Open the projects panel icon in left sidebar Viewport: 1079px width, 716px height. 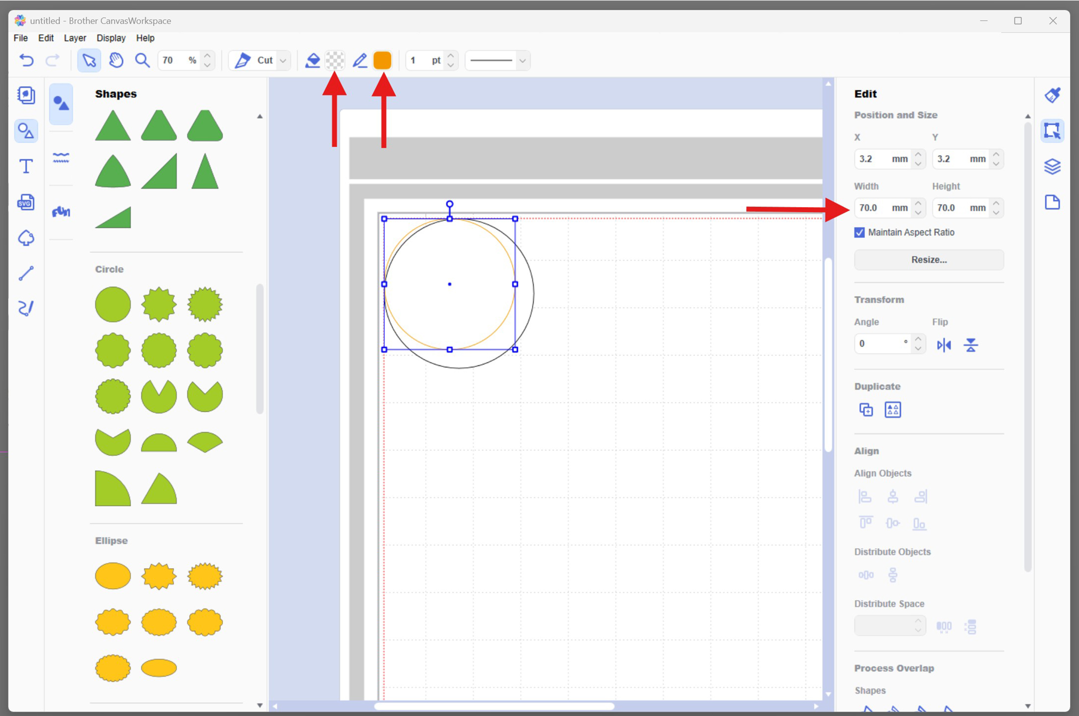(26, 95)
